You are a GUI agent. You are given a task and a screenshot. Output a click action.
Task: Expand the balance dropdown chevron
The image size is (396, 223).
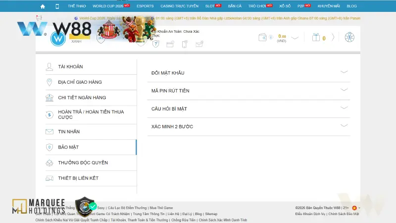[x=295, y=38]
